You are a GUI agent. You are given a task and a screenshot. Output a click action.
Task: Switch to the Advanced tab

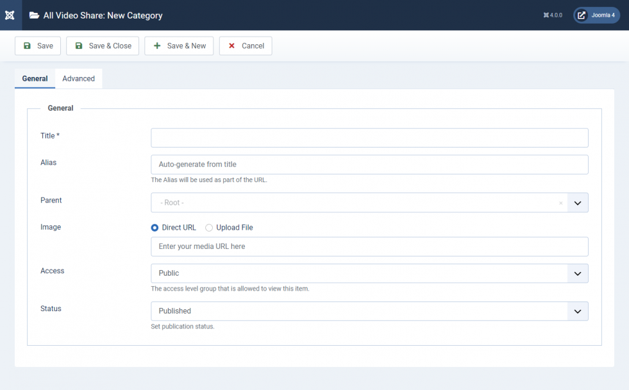click(x=79, y=79)
